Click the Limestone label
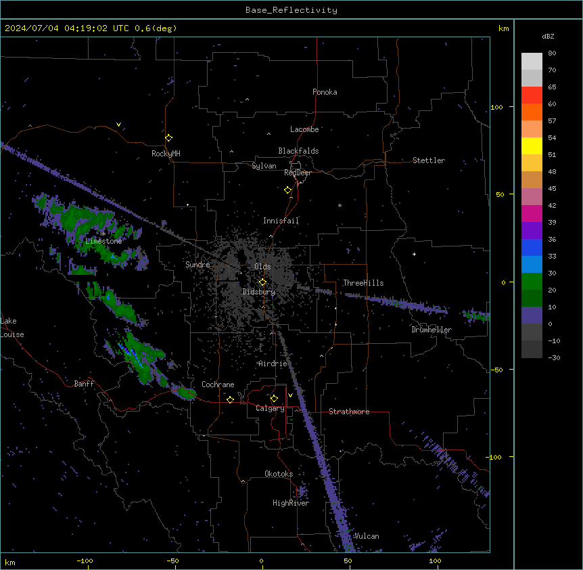Image resolution: width=583 pixels, height=570 pixels. pyautogui.click(x=103, y=241)
